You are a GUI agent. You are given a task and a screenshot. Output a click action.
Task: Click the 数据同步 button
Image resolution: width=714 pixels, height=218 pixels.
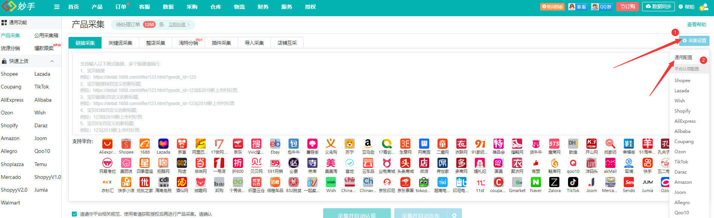pyautogui.click(x=659, y=7)
